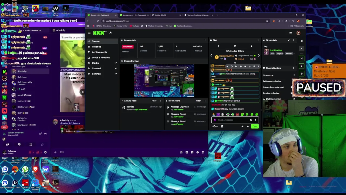Click the info icon in right sidebar rail

(302, 41)
